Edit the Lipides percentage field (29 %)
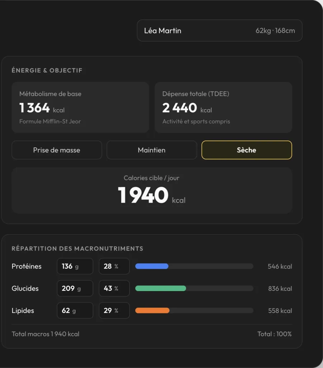The height and width of the screenshot is (368, 323). 114,310
